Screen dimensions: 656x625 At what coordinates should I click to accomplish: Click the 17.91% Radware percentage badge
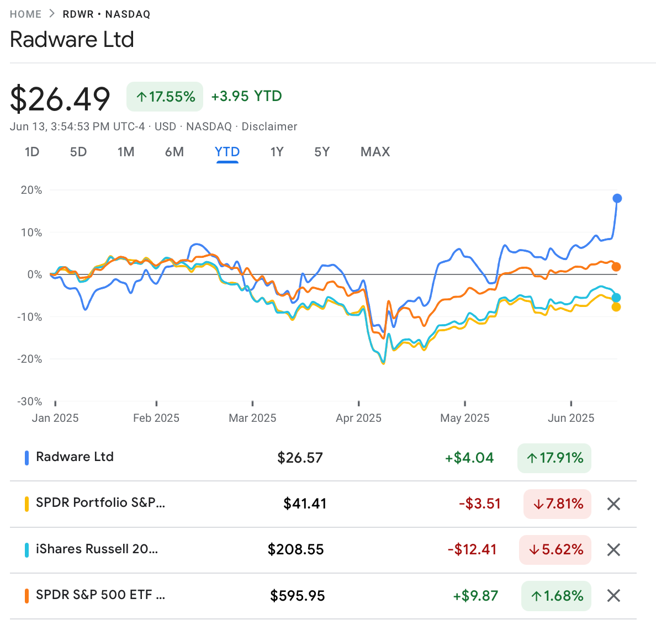click(554, 458)
